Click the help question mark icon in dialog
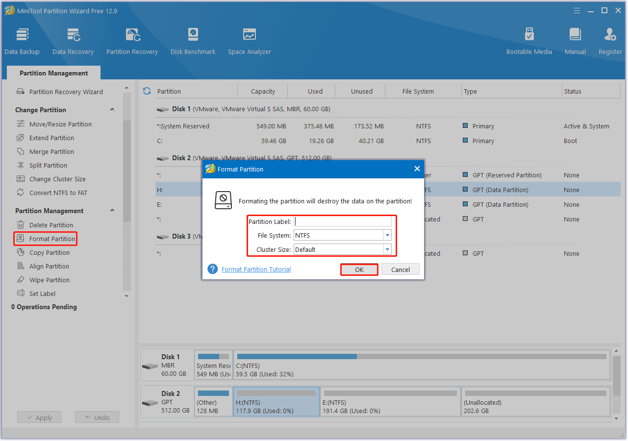Screen dimensions: 628x441 tap(213, 269)
